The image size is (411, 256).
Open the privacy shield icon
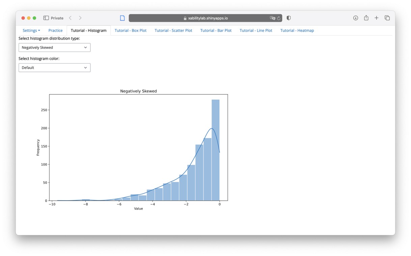point(289,18)
